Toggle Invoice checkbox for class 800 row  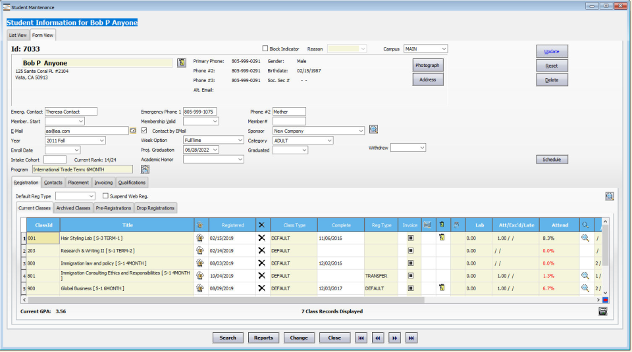tap(410, 263)
